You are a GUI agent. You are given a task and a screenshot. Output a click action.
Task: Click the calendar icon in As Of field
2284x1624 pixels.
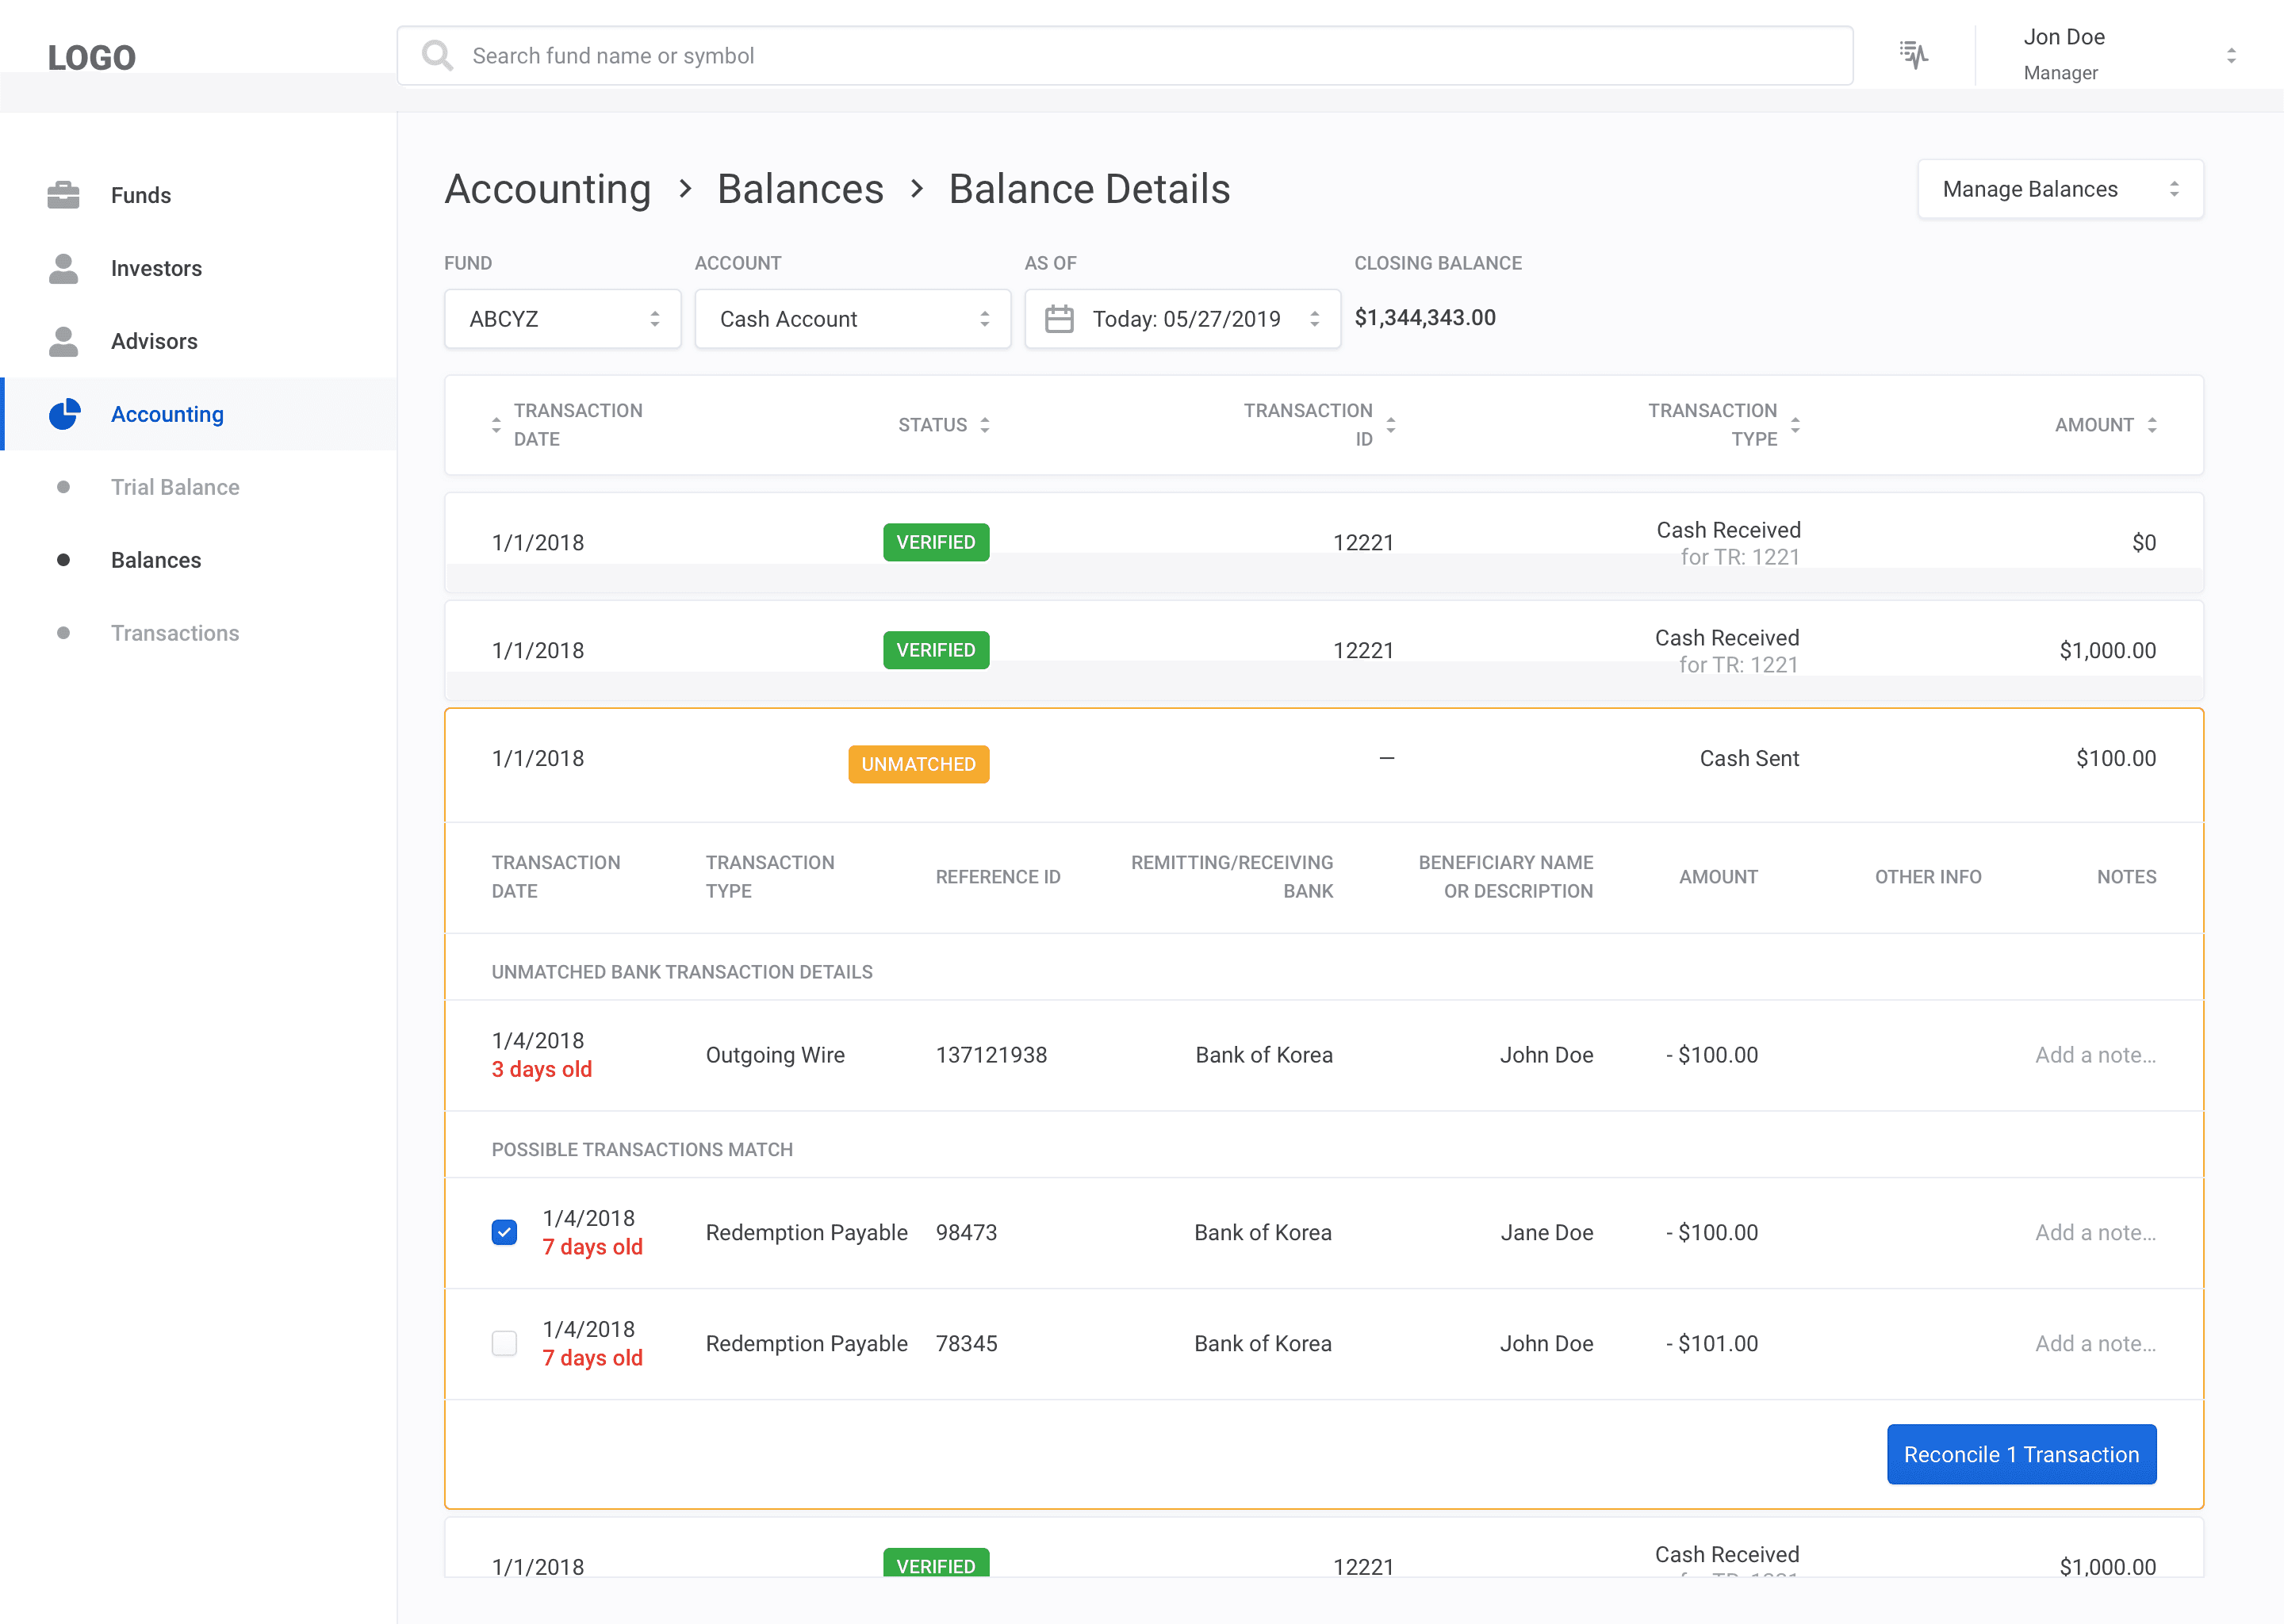click(x=1059, y=319)
